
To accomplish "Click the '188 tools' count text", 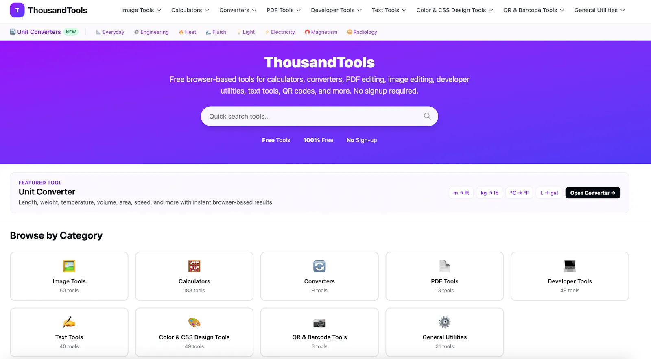I will click(194, 290).
